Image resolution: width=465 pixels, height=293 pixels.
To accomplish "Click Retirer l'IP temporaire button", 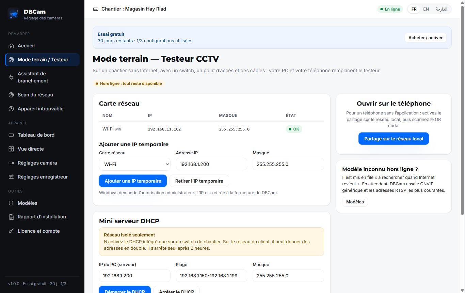I will [x=199, y=181].
